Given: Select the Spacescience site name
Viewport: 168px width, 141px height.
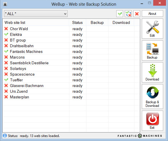Looking at the screenshot, I should pyautogui.click(x=22, y=74).
